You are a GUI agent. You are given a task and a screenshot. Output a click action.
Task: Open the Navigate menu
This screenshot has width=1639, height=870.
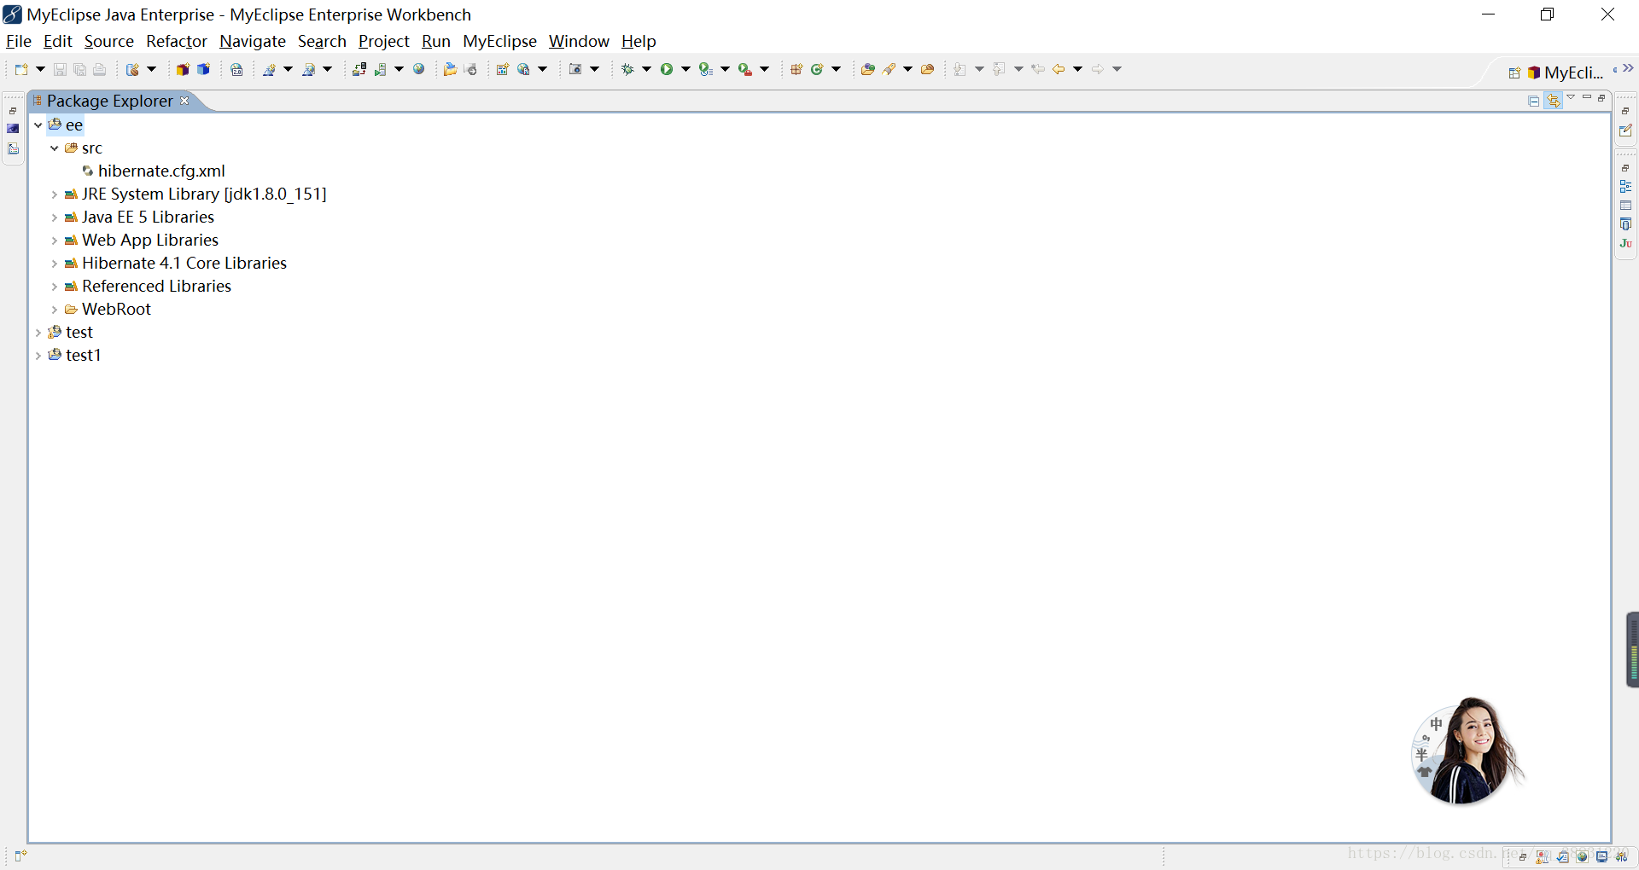[x=253, y=41]
